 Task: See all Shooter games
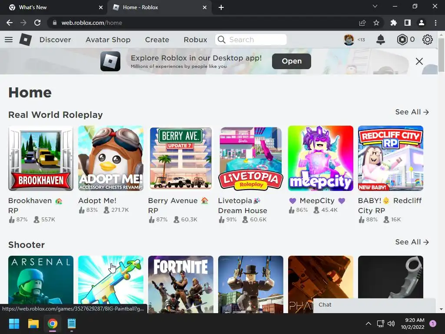coord(412,242)
